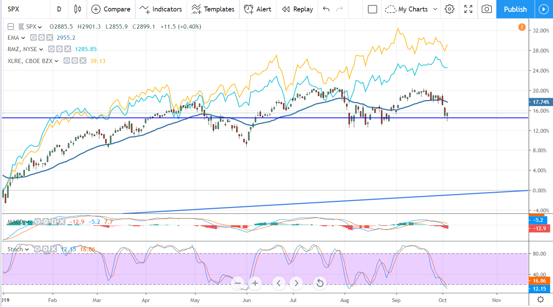This screenshot has width=553, height=307.
Task: Expand the Stoch indicator dropdown
Action: coord(27,249)
